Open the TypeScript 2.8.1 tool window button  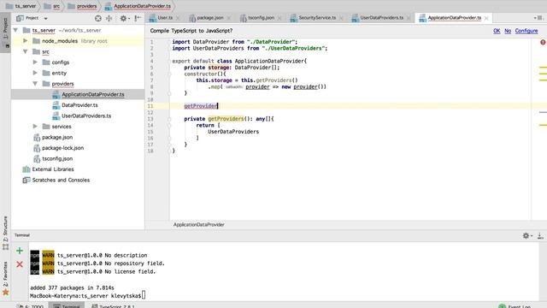point(113,306)
